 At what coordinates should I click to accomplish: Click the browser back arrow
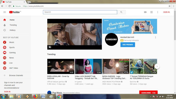[2, 6]
